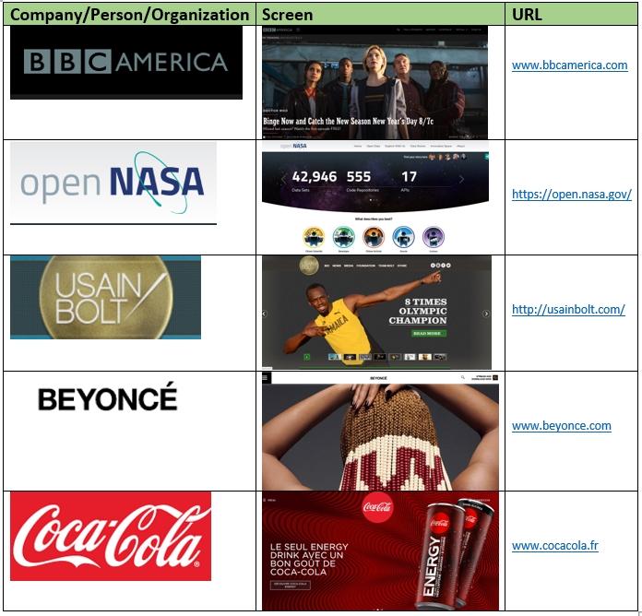Click the large open NASA logo
This screenshot has height=616, width=642.
[x=113, y=183]
